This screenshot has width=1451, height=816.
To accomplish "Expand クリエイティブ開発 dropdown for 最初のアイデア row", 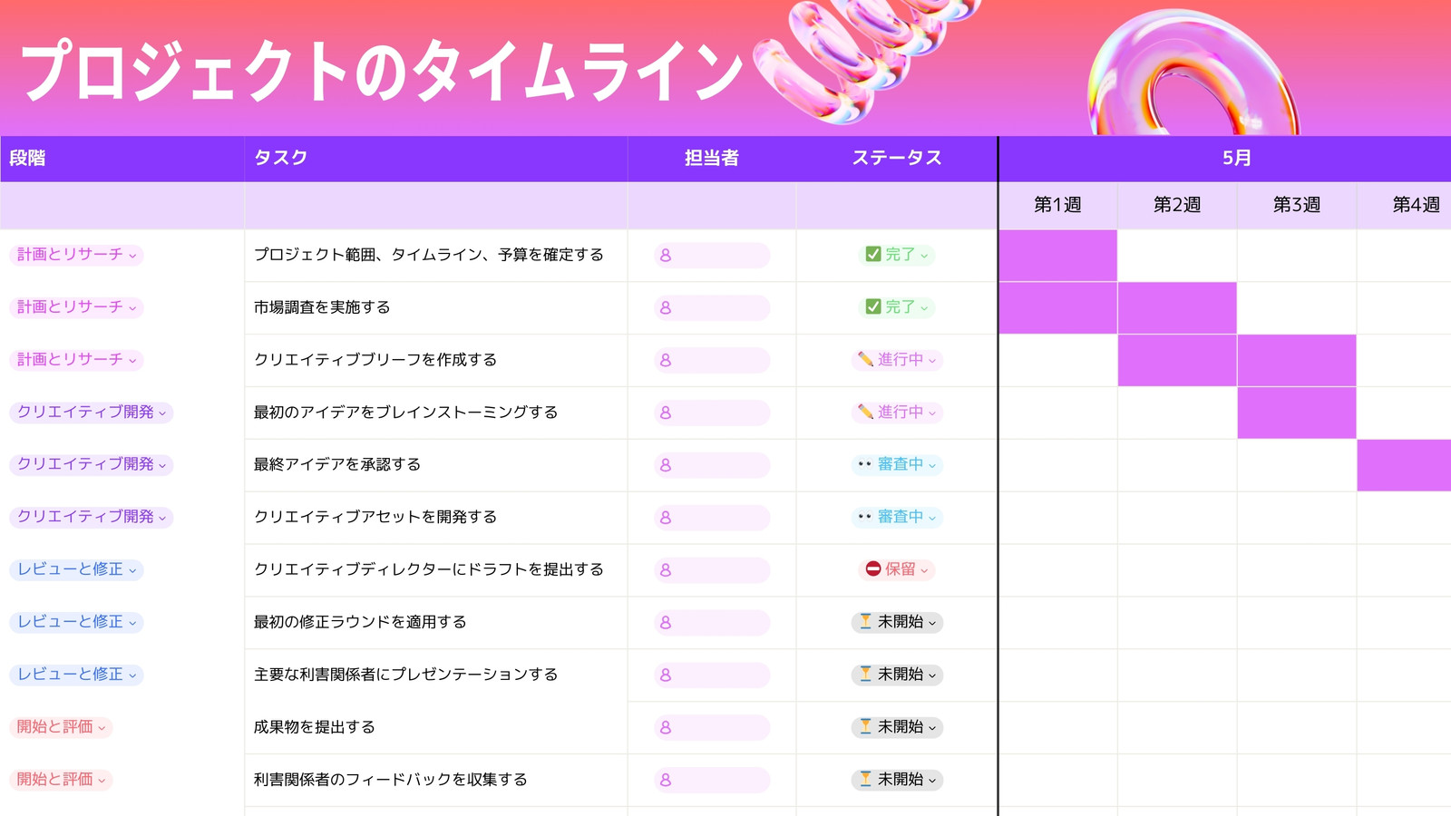I will click(92, 413).
